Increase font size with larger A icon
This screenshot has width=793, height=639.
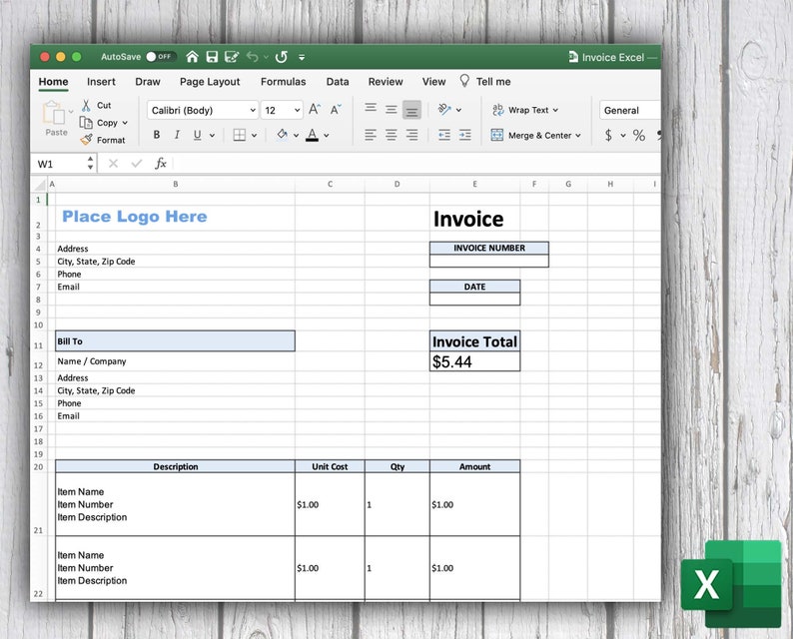point(315,109)
